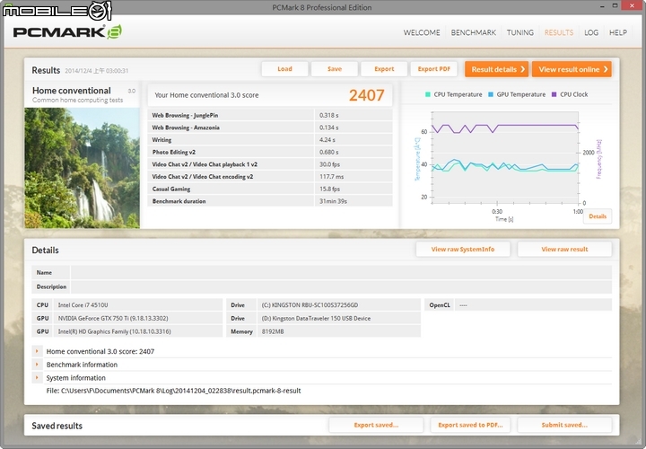Open the TUNING tab
646x449 pixels.
click(519, 32)
